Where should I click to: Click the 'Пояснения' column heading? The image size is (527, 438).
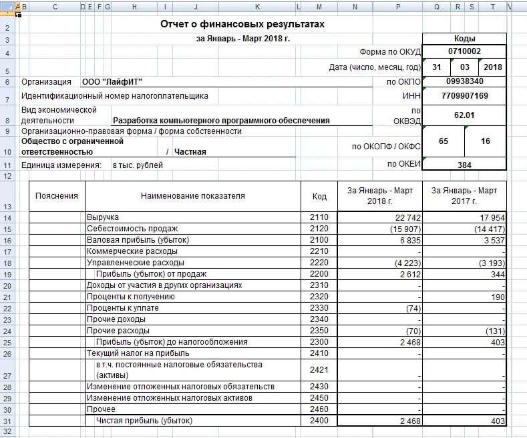tap(57, 196)
